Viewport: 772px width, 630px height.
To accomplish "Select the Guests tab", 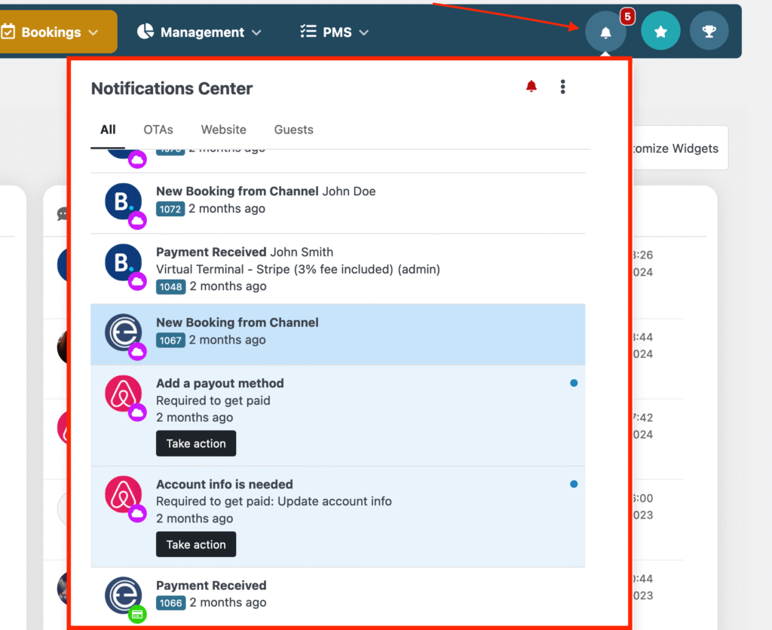I will (x=293, y=130).
